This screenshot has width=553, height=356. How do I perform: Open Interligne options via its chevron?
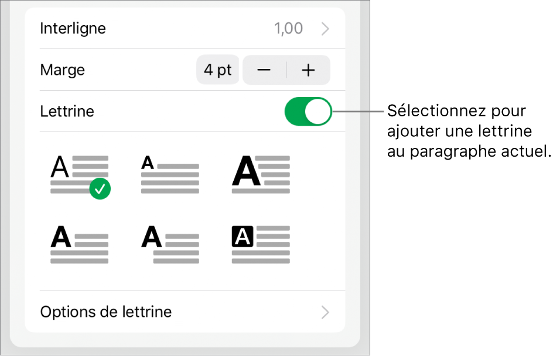[326, 27]
